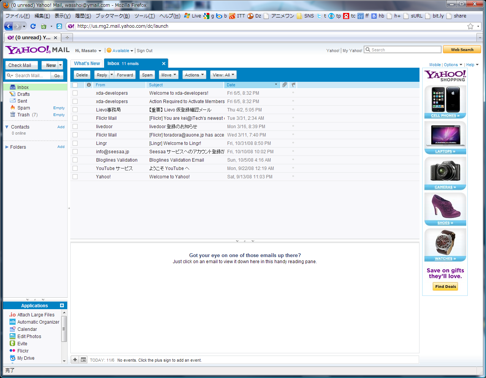Open Automatic Organizer application

pos(38,322)
